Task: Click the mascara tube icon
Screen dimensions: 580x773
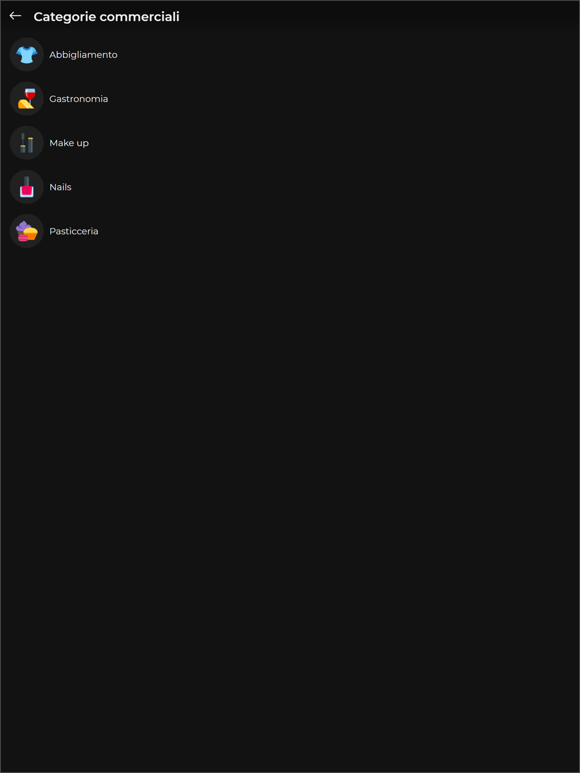Action: (27, 143)
